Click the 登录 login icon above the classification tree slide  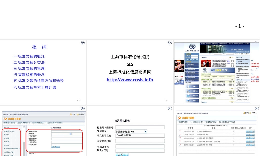point(71,114)
